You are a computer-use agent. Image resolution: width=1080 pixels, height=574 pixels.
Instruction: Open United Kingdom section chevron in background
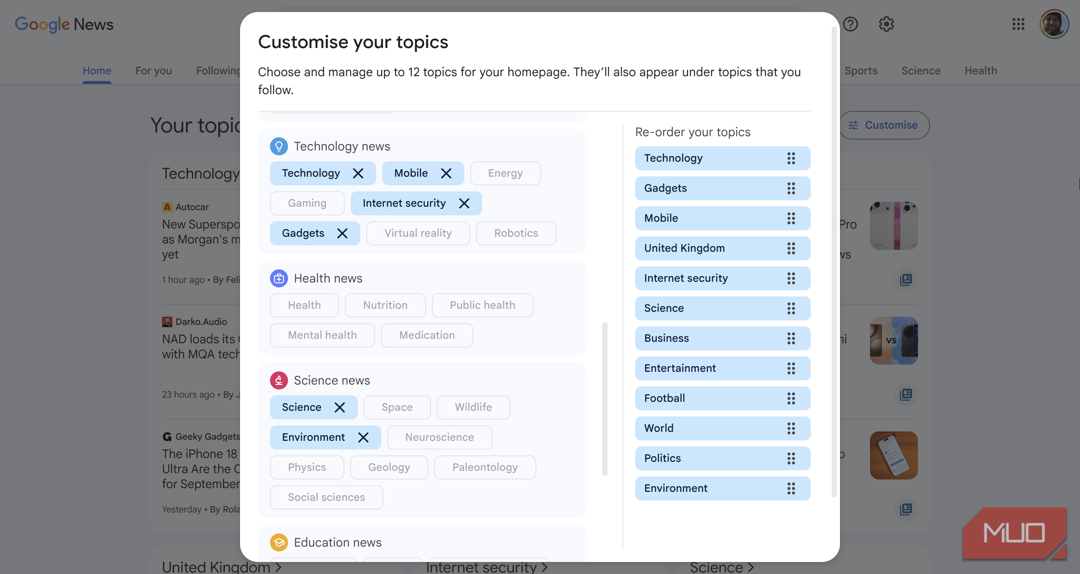point(278,567)
